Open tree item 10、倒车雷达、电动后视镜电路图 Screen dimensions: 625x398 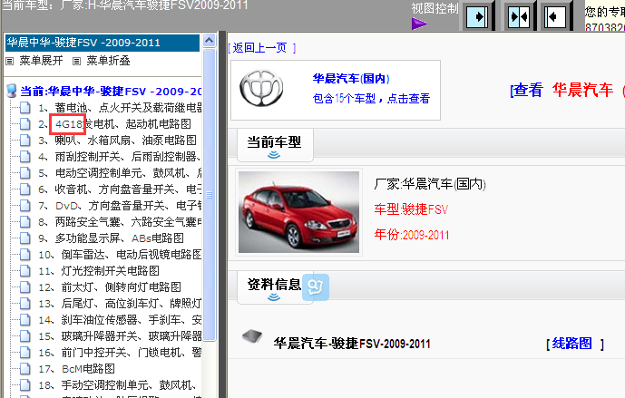pos(120,255)
